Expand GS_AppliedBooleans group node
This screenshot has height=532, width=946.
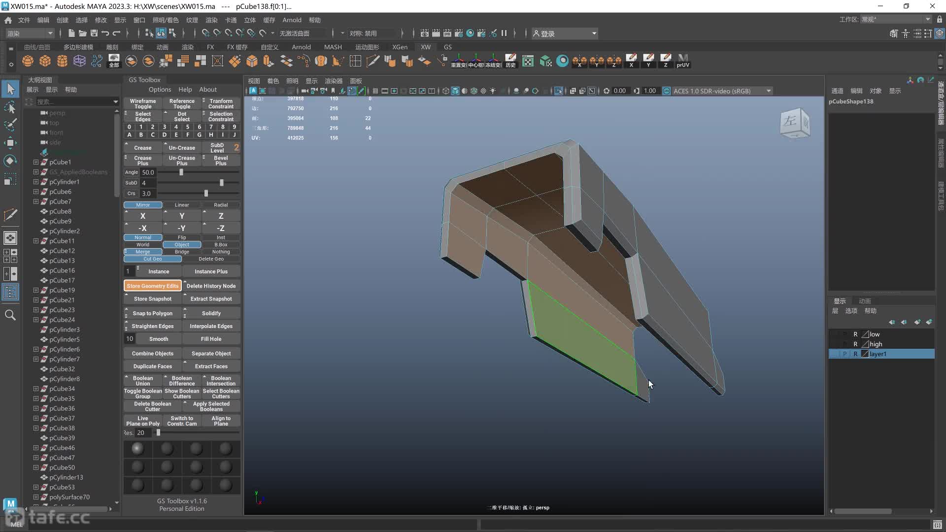(x=36, y=171)
